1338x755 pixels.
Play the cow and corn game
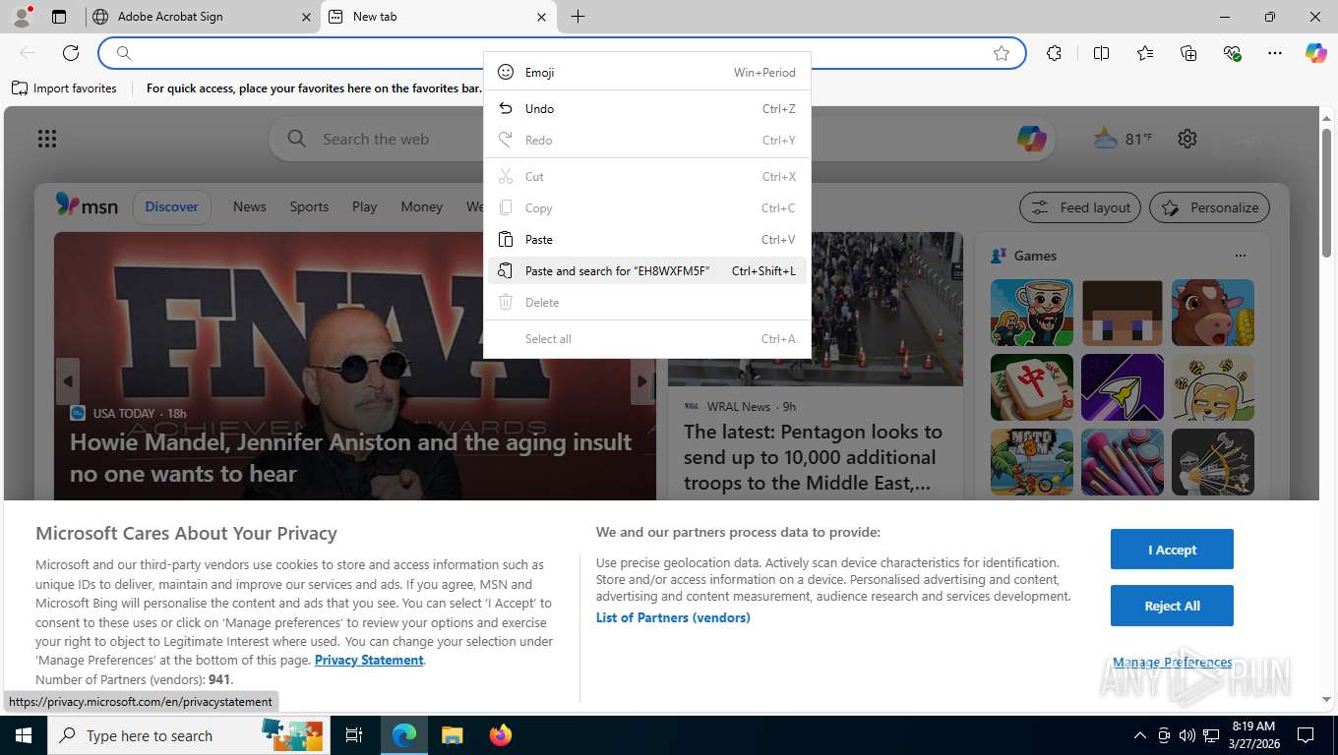point(1213,313)
